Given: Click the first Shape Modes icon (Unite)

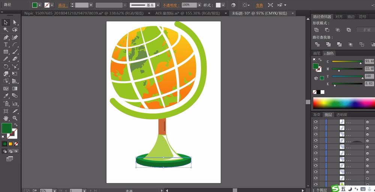Looking at the screenshot, I should pyautogui.click(x=316, y=30).
